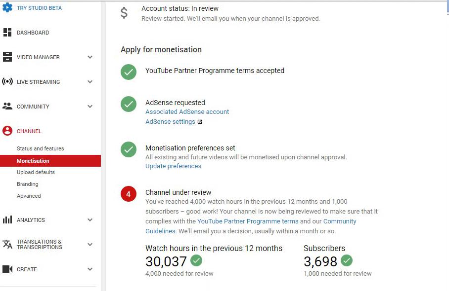449x291 pixels.
Task: Click the 30,037 watch hours value
Action: point(166,261)
